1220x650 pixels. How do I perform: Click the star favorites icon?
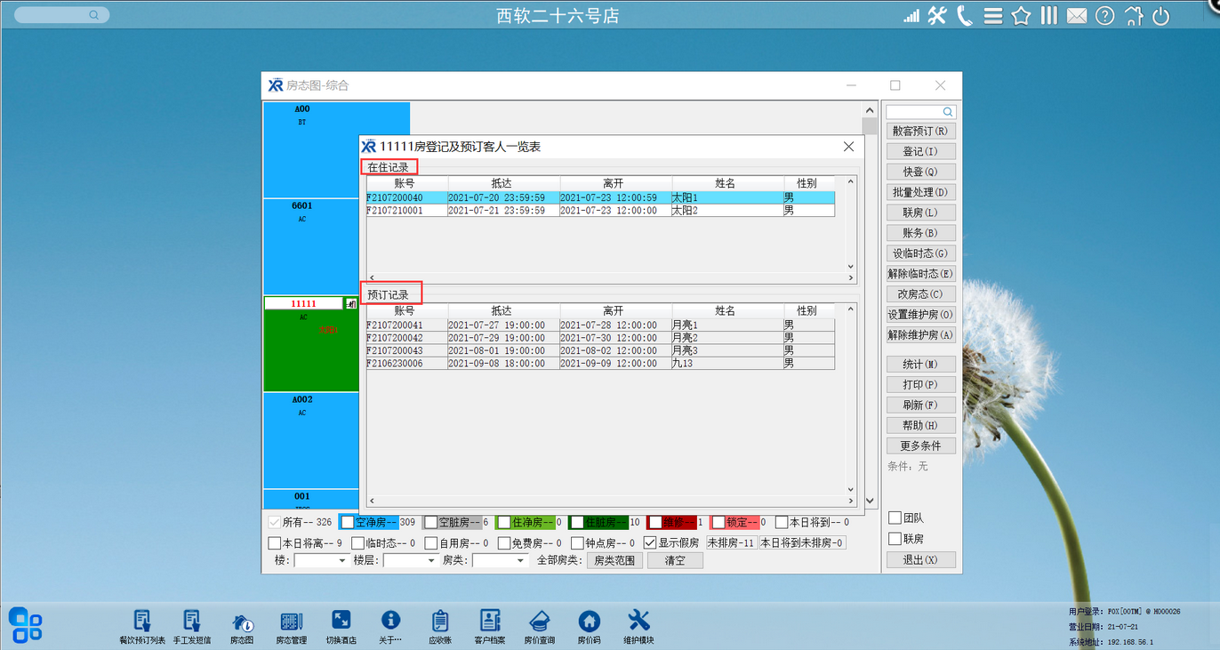[x=1021, y=15]
